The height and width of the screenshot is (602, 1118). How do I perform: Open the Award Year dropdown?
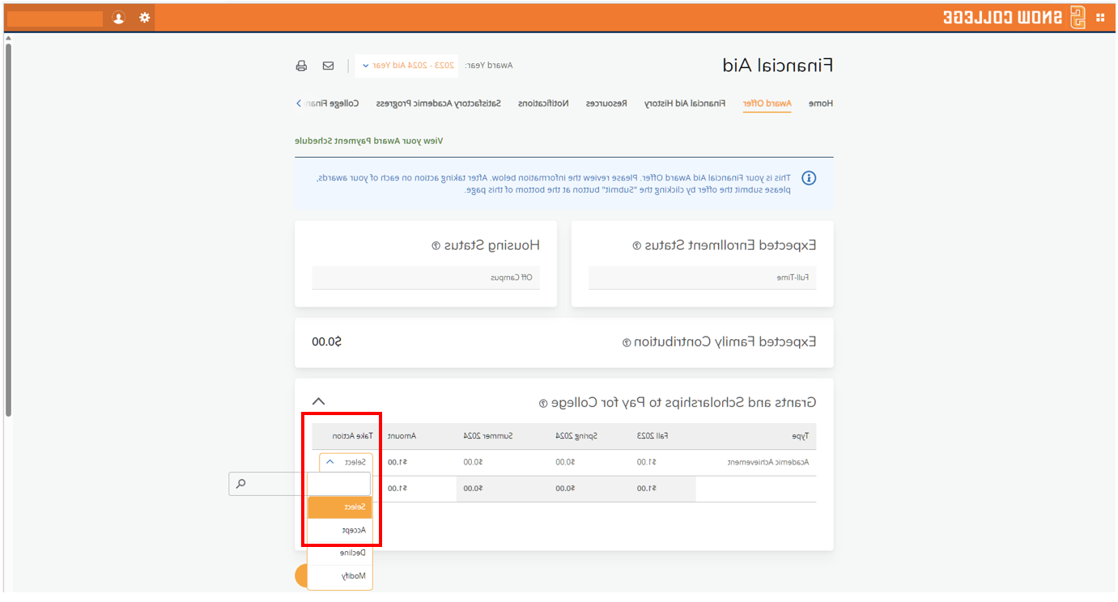tap(406, 66)
